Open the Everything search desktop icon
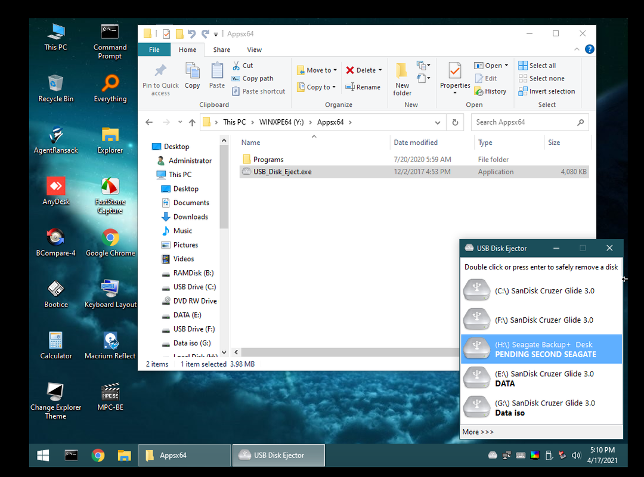 (110, 88)
